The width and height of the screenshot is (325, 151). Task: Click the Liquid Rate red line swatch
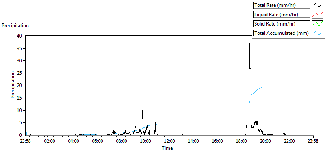tap(318, 15)
